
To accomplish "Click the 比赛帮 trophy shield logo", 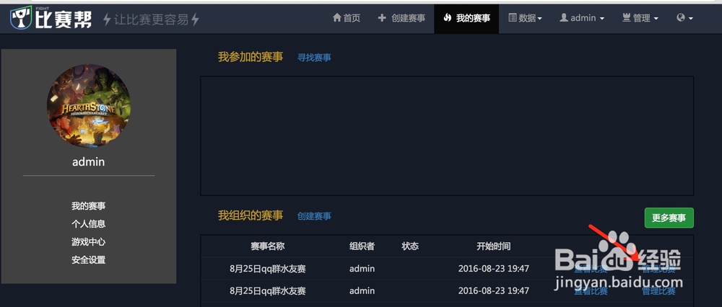I will [21, 18].
